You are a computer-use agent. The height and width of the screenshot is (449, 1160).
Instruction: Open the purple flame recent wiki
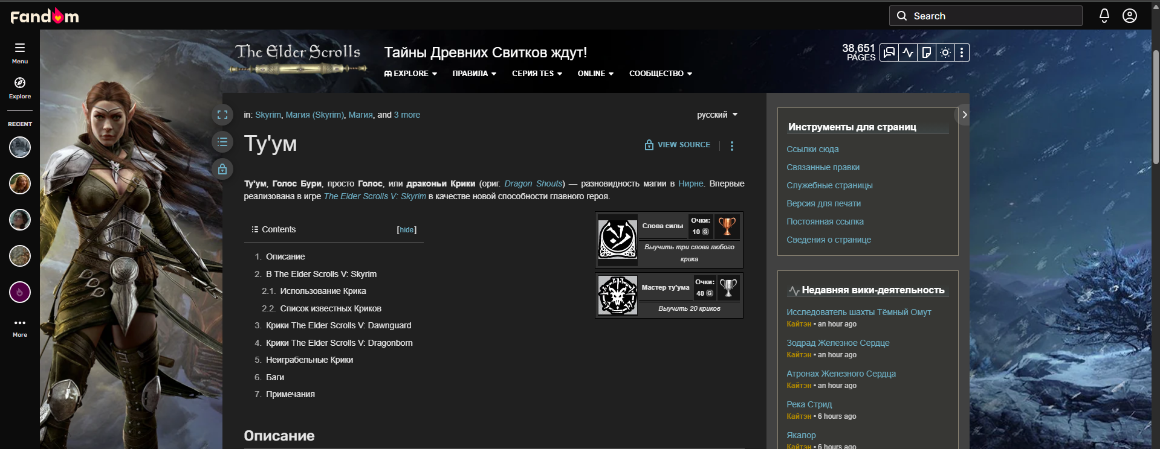tap(20, 292)
